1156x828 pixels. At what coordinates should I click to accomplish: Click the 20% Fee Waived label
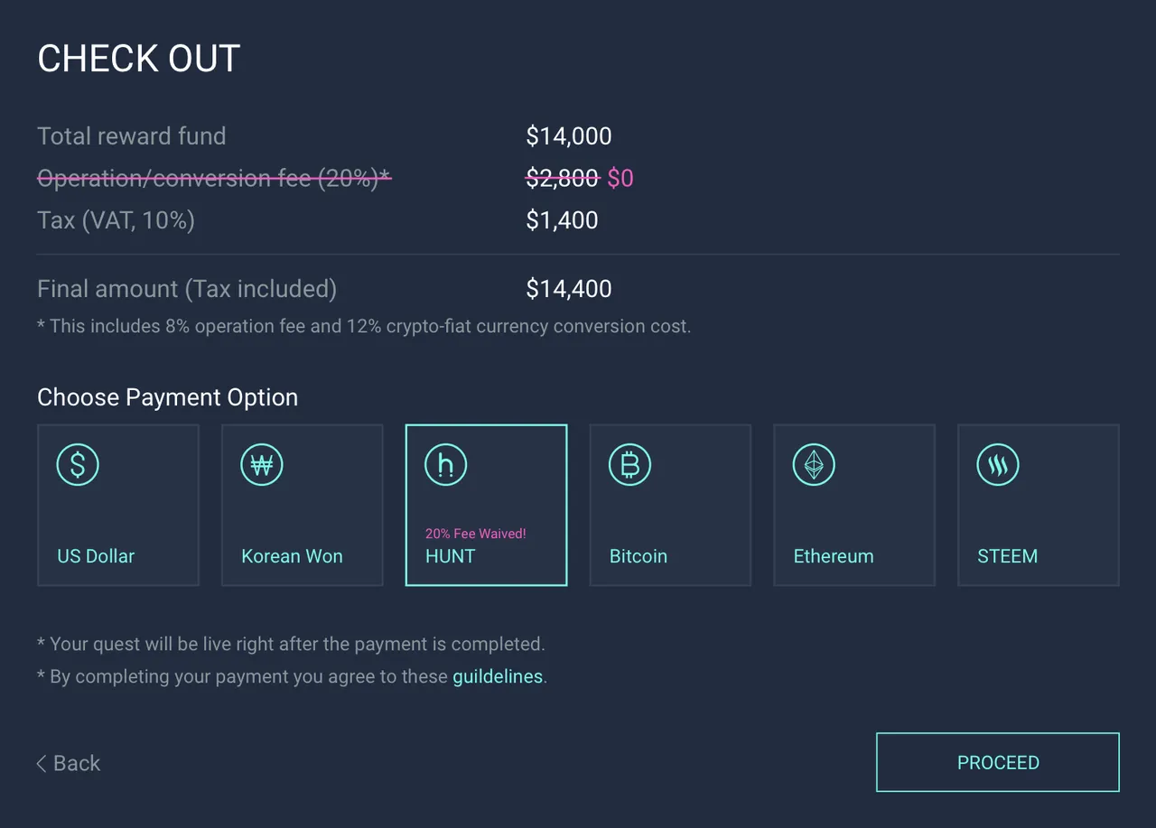pyautogui.click(x=475, y=534)
